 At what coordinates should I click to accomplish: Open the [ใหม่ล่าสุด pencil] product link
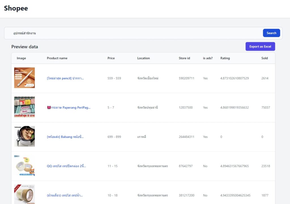(65, 78)
